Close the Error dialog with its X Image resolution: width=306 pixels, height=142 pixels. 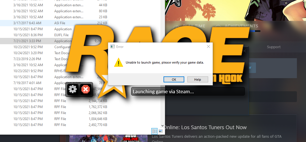pos(208,46)
